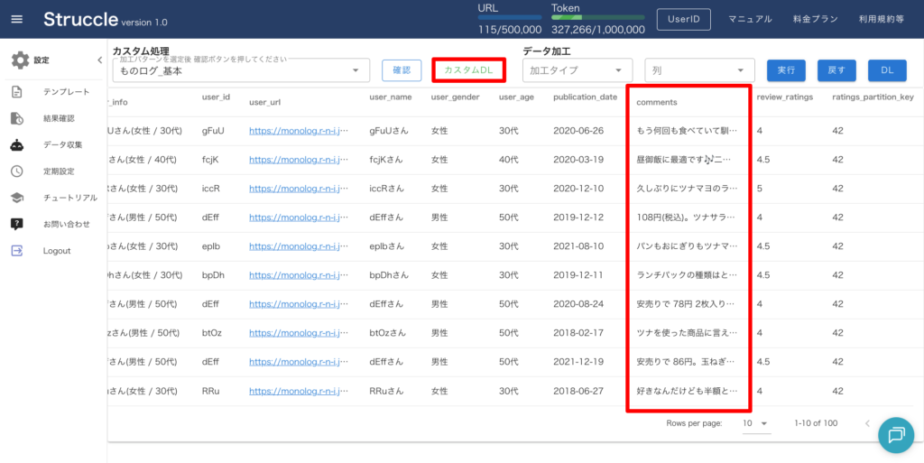This screenshot has height=463, width=924.
Task: Click the data collection robot icon
Action: 16,144
